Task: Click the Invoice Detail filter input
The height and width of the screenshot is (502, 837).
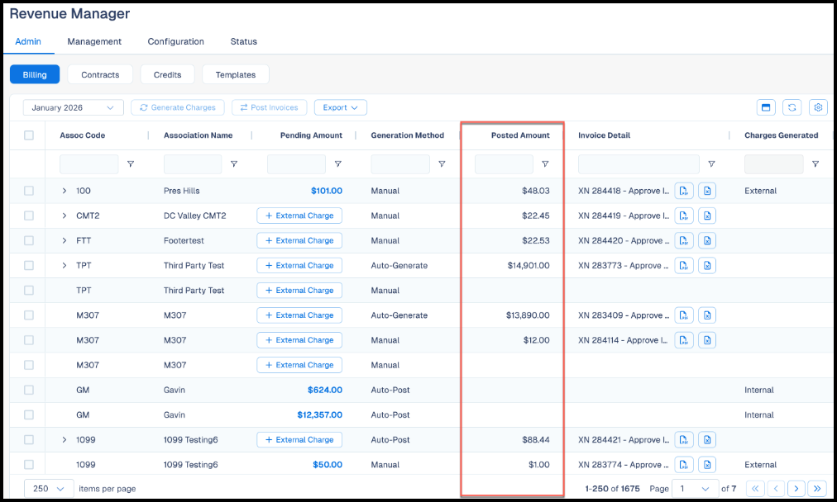Action: [639, 164]
